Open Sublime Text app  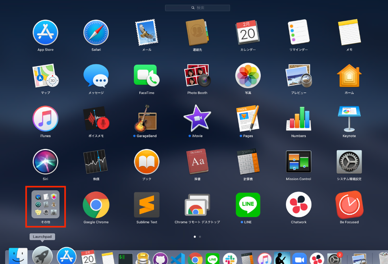[x=147, y=205]
